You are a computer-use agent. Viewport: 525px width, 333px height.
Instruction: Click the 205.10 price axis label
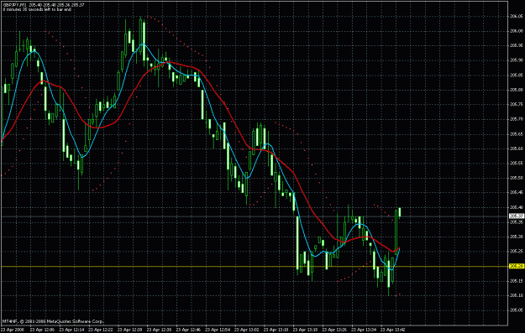[x=516, y=295]
